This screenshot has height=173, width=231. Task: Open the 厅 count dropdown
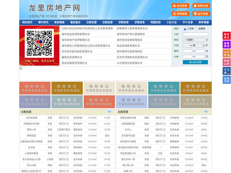[x=200, y=45]
